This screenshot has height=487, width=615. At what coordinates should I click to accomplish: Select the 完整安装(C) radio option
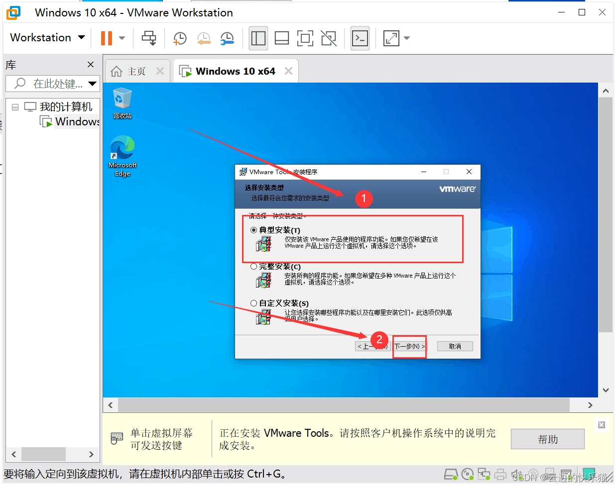pos(254,267)
